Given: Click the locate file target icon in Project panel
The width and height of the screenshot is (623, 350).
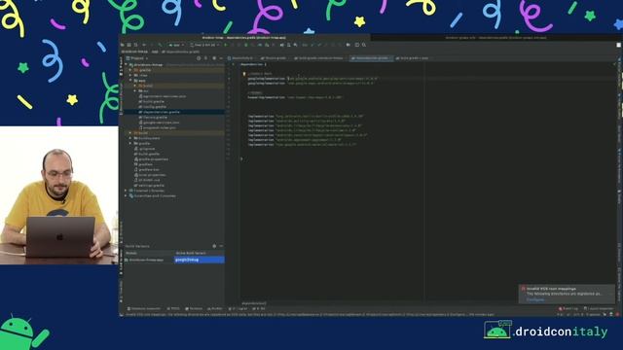Looking at the screenshot, I should click(x=199, y=58).
